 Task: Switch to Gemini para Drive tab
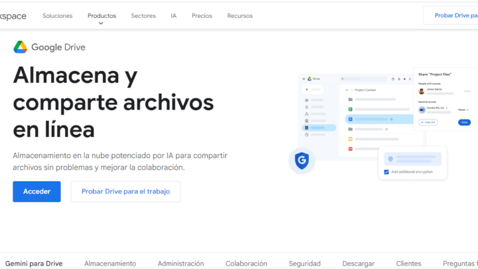[x=34, y=264]
